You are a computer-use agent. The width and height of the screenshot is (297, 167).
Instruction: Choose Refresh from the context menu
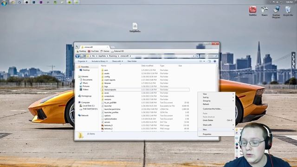(216, 104)
